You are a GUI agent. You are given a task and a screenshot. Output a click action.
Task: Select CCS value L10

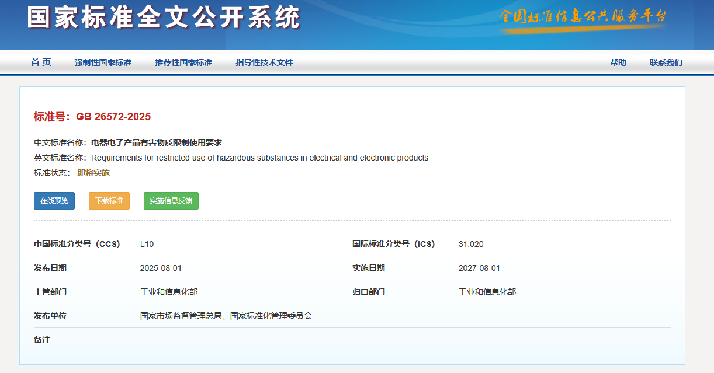click(147, 244)
